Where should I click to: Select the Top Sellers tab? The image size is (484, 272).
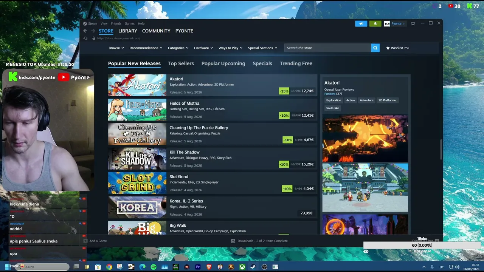(181, 63)
